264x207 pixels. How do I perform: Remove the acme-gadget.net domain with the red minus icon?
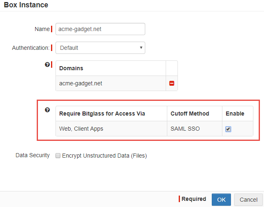[x=171, y=83]
